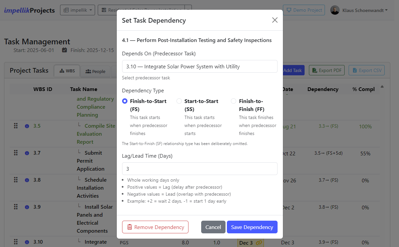This screenshot has width=399, height=247.
Task: Click Klaus Schoenwandt's avatar photo
Action: 335,10
